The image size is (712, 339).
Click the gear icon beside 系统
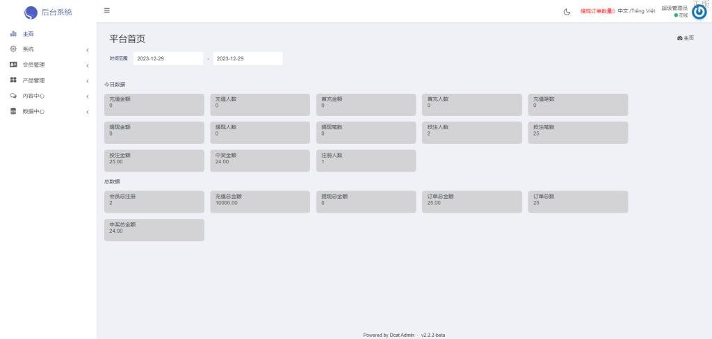13,49
